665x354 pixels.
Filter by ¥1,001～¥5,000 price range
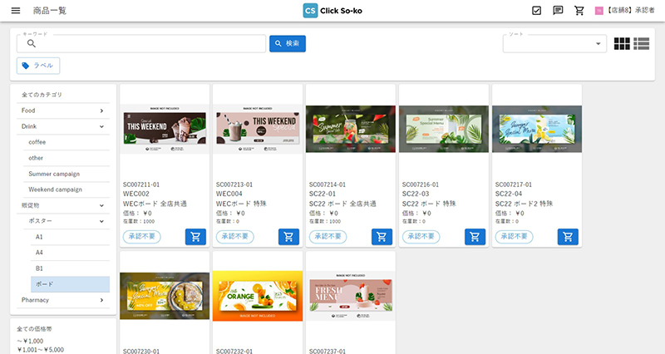(x=41, y=350)
